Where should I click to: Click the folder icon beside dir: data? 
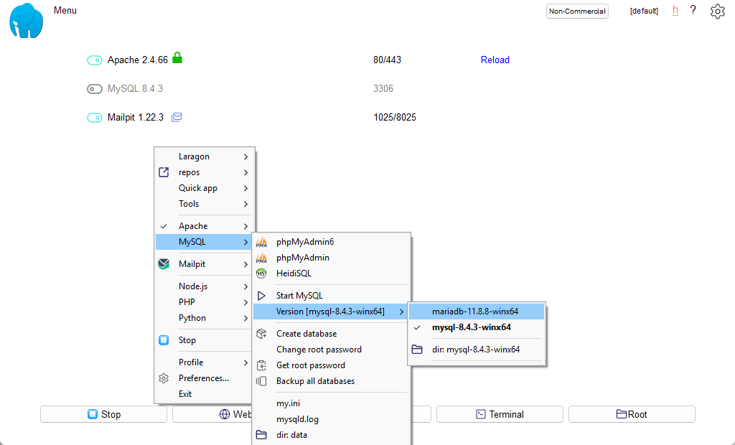[261, 435]
